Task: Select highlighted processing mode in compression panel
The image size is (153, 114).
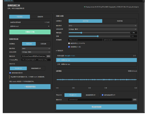Action: [85, 21]
